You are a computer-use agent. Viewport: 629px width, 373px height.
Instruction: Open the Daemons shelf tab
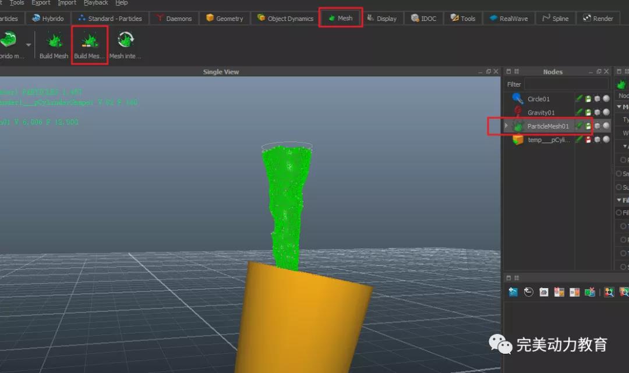click(174, 19)
